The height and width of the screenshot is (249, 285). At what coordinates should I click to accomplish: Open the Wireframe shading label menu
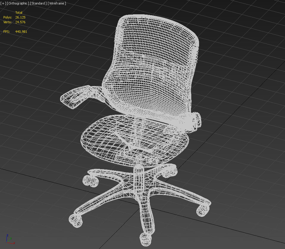click(x=57, y=3)
